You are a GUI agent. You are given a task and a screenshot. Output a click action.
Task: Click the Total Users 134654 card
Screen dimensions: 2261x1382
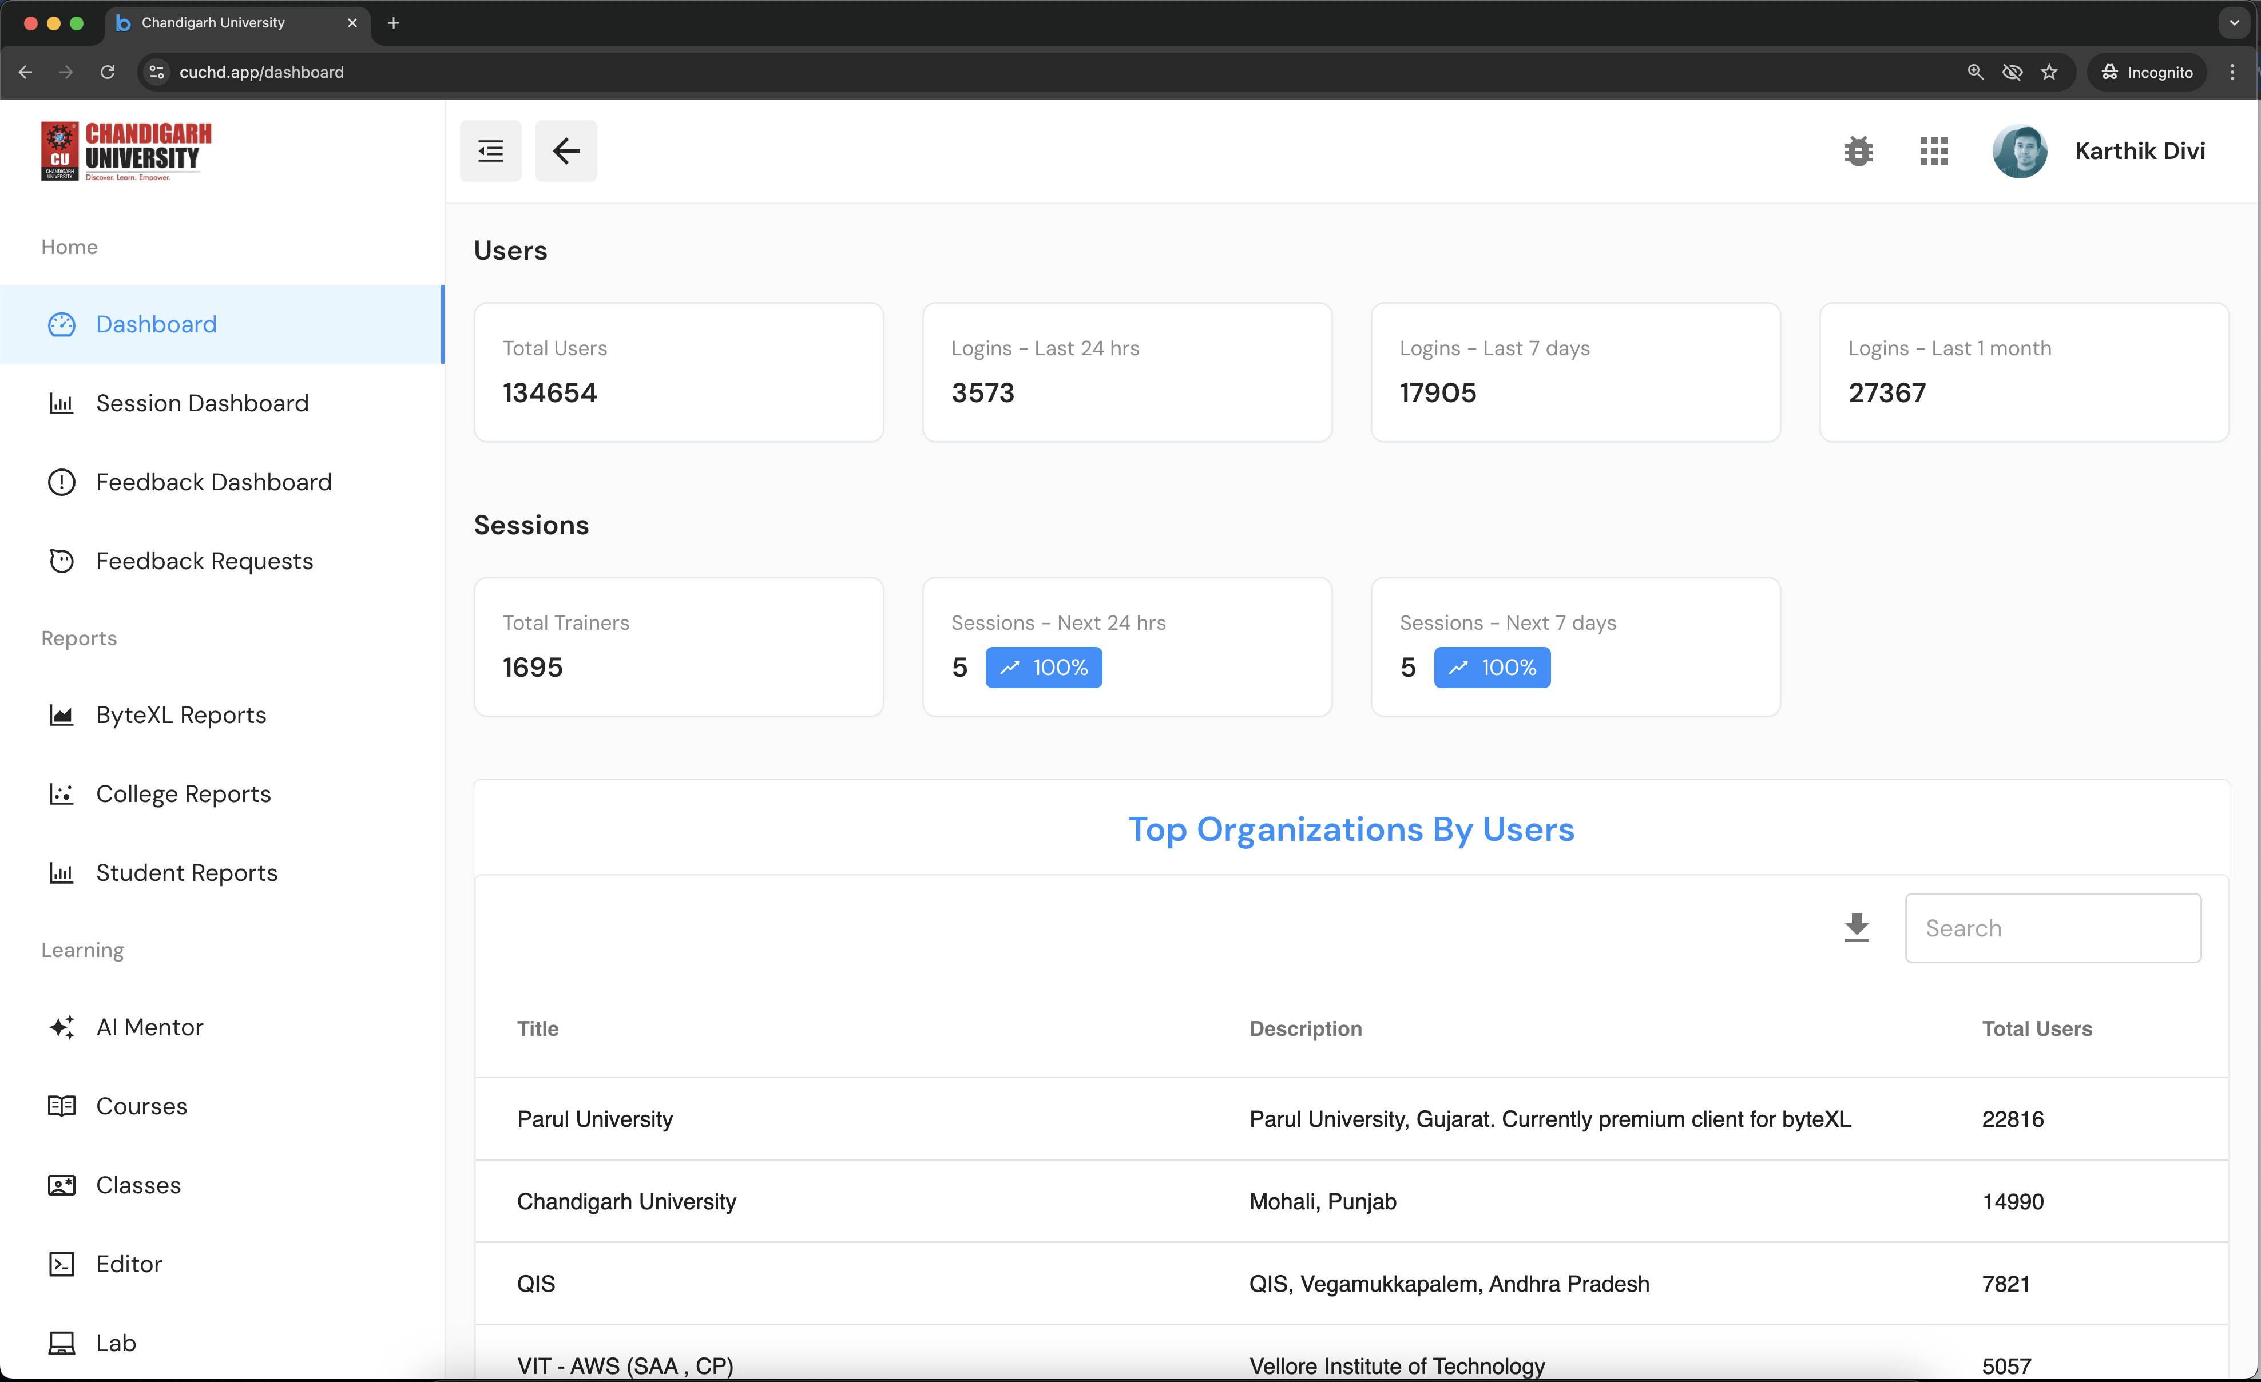679,372
